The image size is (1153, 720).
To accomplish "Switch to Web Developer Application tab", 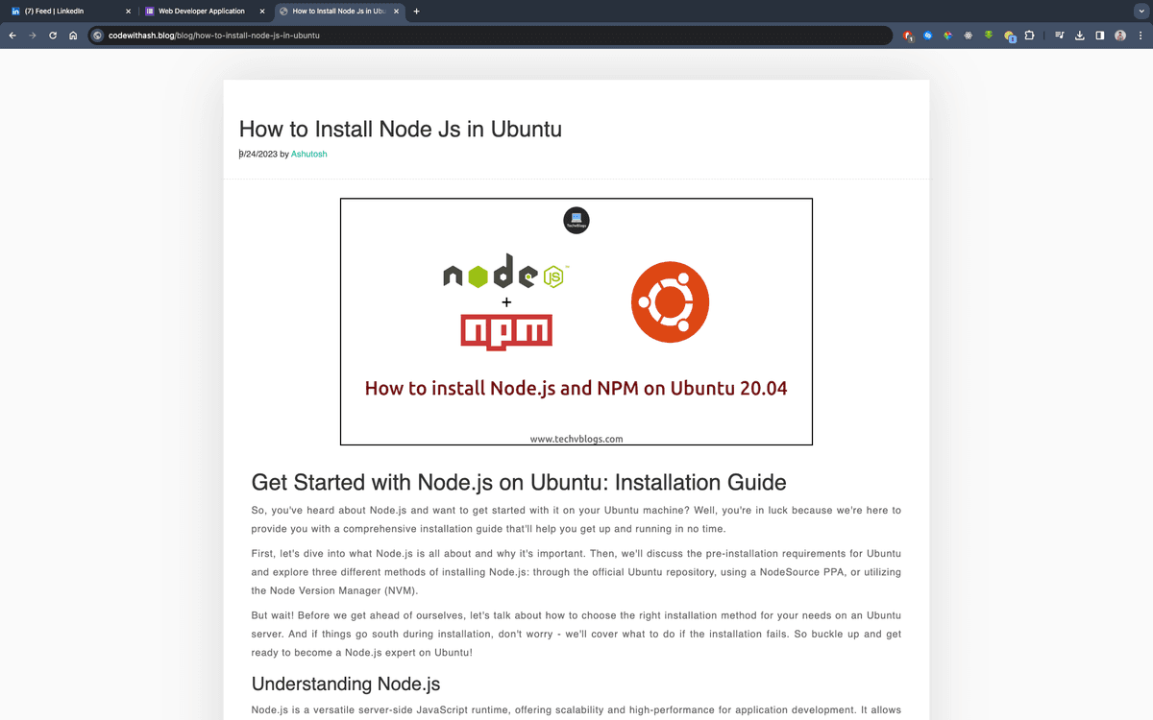I will (201, 12).
